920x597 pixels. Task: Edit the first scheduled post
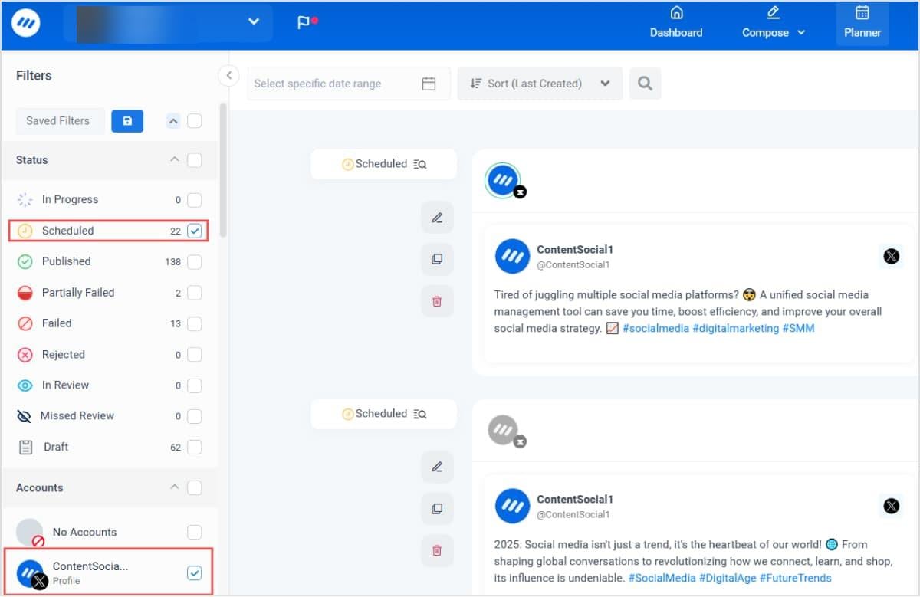(437, 217)
